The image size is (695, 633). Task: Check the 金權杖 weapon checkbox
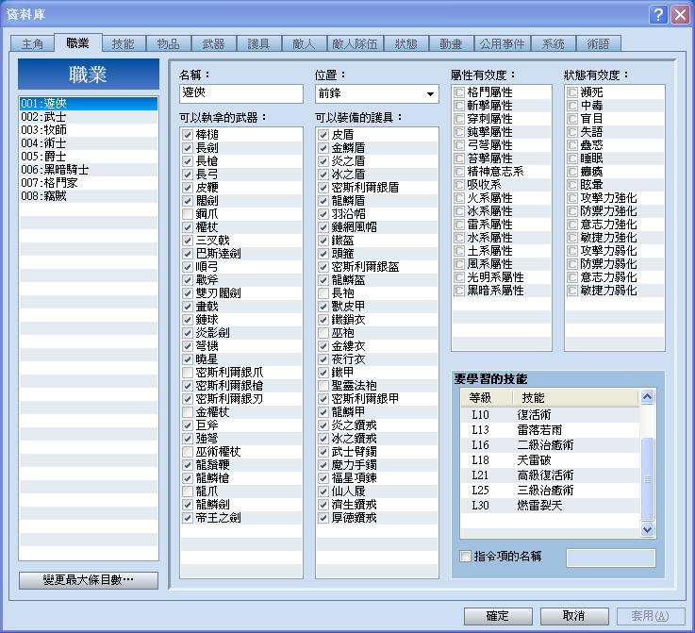click(x=188, y=412)
